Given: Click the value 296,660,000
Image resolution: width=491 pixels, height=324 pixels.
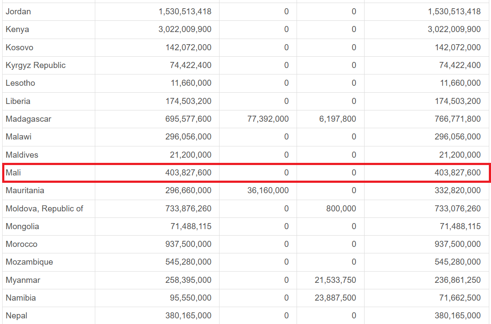Looking at the screenshot, I should pos(188,191).
